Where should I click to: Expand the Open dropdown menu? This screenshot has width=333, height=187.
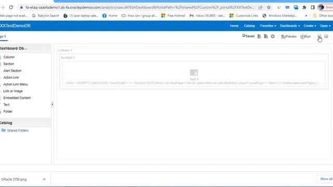(325, 25)
